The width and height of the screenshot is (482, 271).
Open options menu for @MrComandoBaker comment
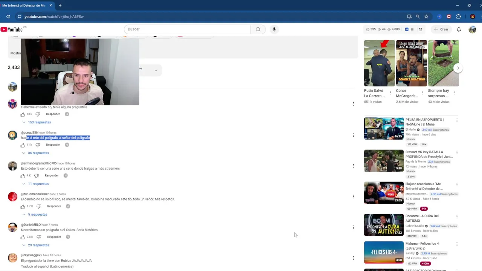pyautogui.click(x=353, y=196)
